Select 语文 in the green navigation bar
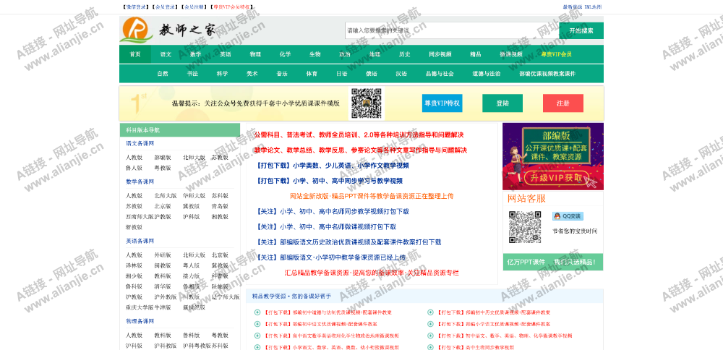This screenshot has height=350, width=723. click(x=166, y=54)
